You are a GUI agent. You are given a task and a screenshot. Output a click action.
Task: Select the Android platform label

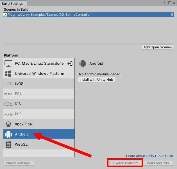(x=22, y=134)
